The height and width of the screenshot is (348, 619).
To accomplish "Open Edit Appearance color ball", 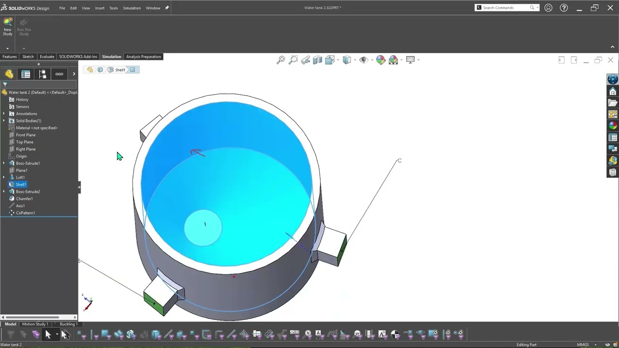I will pos(381,60).
